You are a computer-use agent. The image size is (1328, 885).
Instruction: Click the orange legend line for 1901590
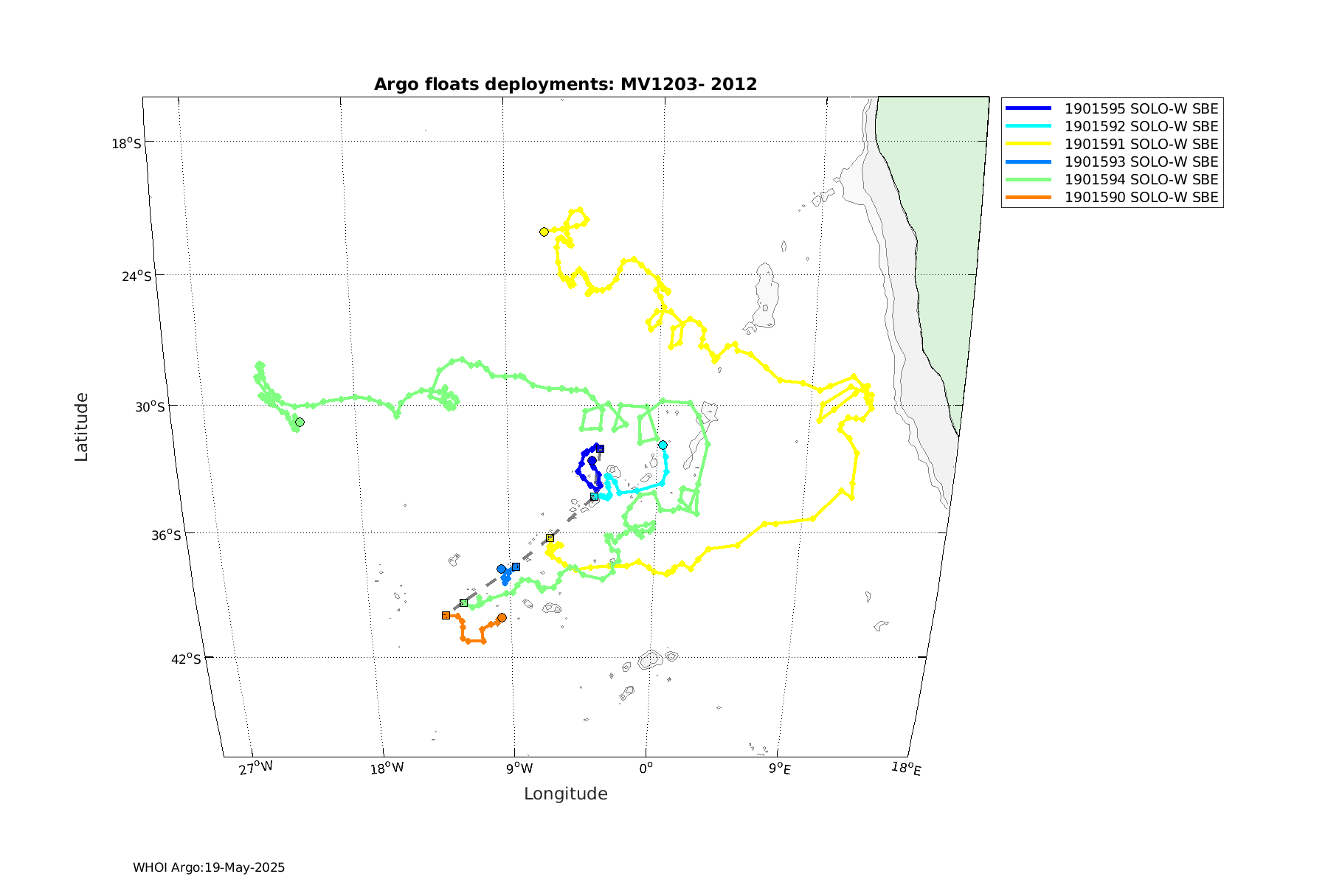click(1028, 198)
